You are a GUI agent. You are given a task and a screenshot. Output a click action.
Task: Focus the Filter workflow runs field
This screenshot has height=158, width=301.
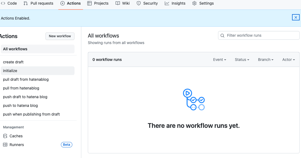point(259,35)
